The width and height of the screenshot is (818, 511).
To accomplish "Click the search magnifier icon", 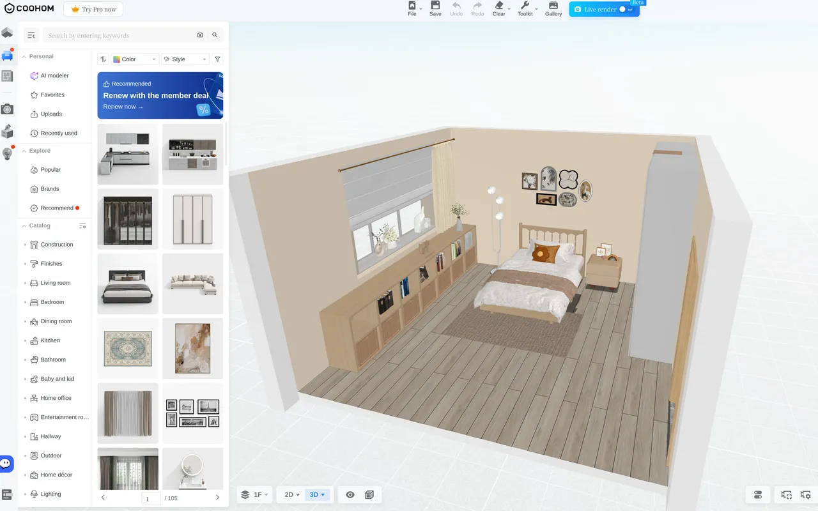I will (x=215, y=35).
